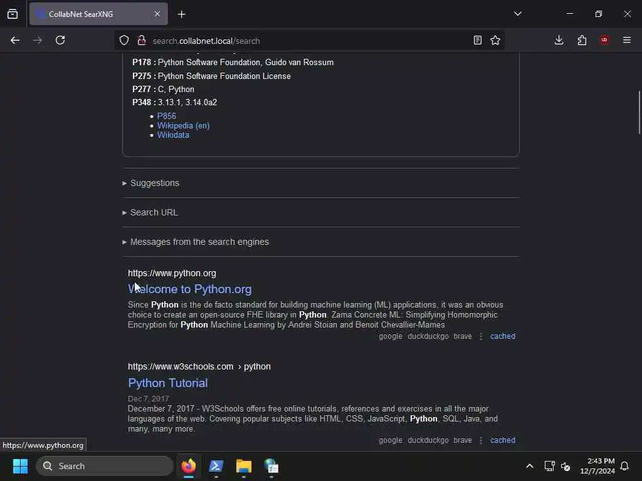
Task: Open the Firefox View tab list icon
Action: click(x=13, y=14)
